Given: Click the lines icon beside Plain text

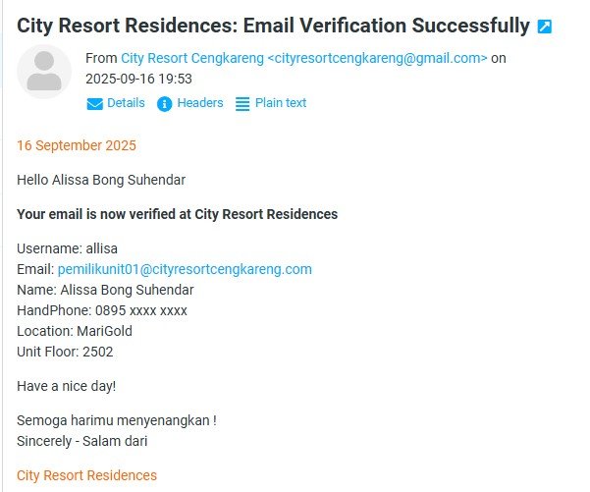Looking at the screenshot, I should [242, 104].
